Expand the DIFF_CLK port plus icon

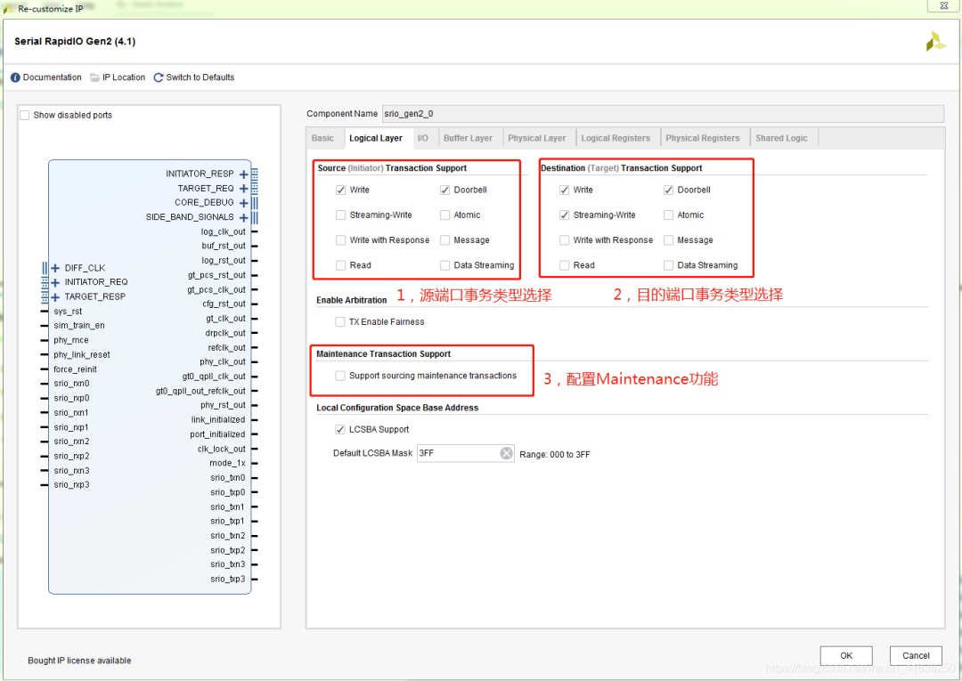55,268
